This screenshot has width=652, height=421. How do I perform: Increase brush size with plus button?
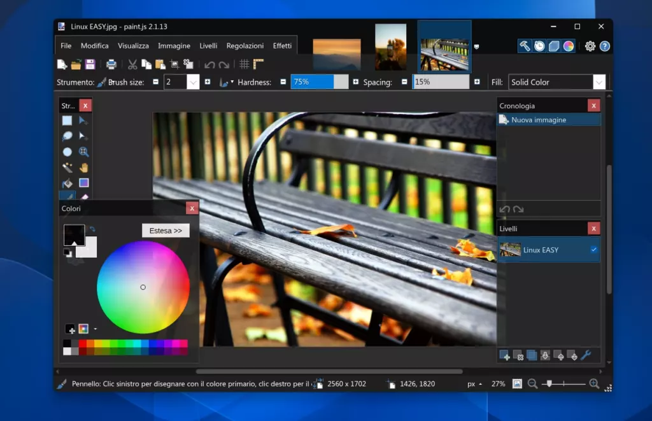coord(208,82)
